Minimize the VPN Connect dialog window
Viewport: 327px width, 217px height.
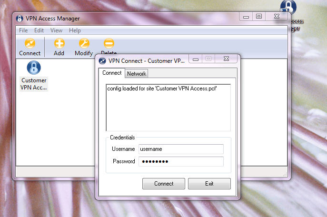pos(196,59)
